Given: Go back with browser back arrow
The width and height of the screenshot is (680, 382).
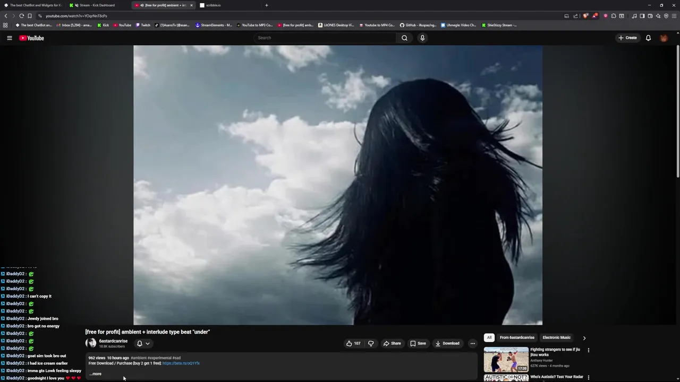Looking at the screenshot, I should pyautogui.click(x=6, y=16).
